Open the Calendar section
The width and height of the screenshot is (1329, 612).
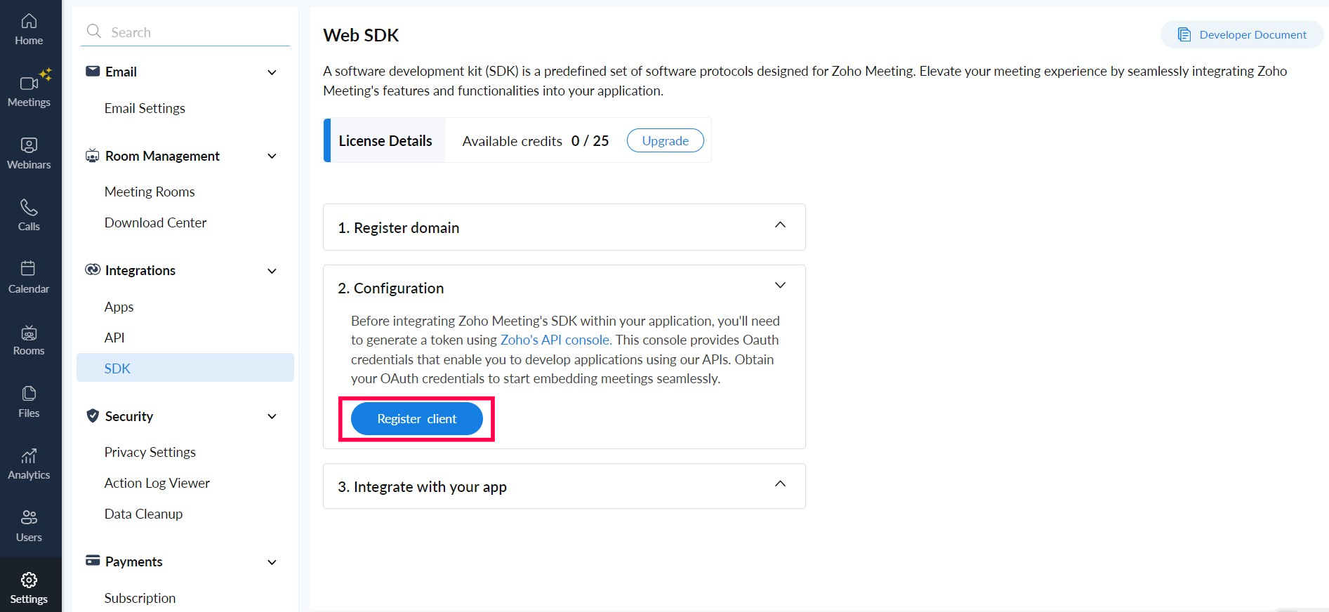(x=29, y=278)
